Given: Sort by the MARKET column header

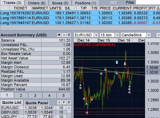Looking at the screenshot, I should [40, 8].
